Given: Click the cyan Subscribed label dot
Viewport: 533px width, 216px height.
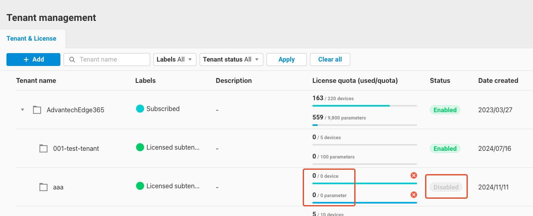Looking at the screenshot, I should click(x=140, y=109).
